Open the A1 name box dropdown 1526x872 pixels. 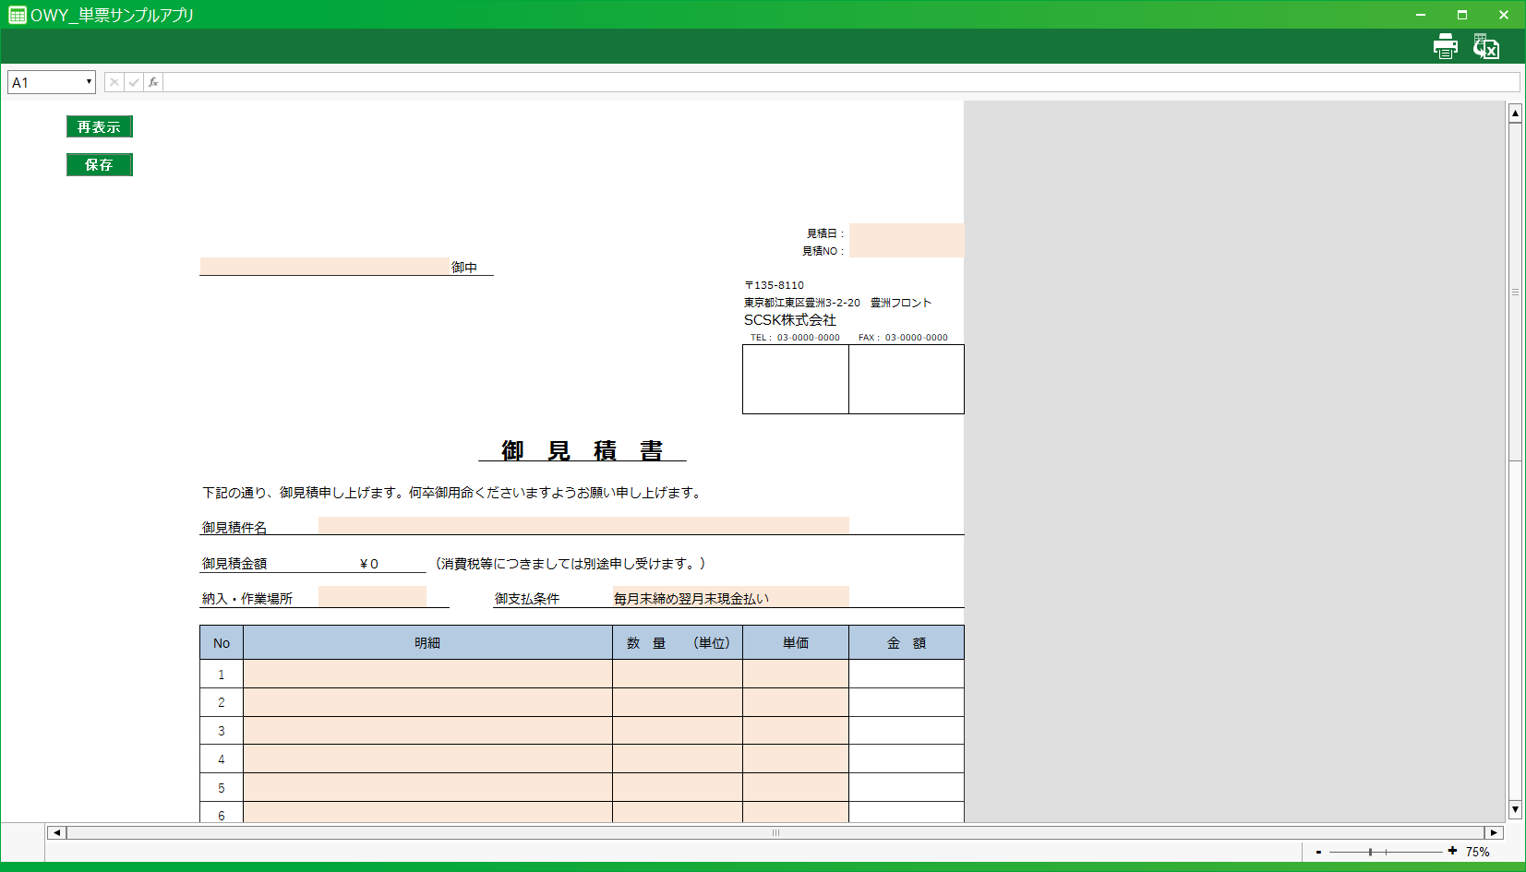point(89,82)
